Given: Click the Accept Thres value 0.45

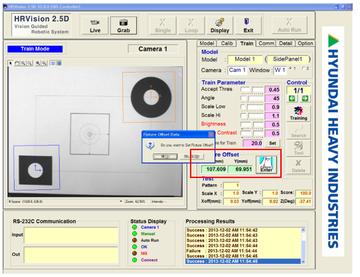Looking at the screenshot, I should coord(272,90).
